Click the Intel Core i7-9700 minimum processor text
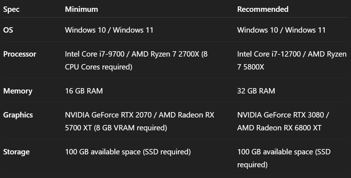This screenshot has height=178, width=351. click(x=95, y=54)
